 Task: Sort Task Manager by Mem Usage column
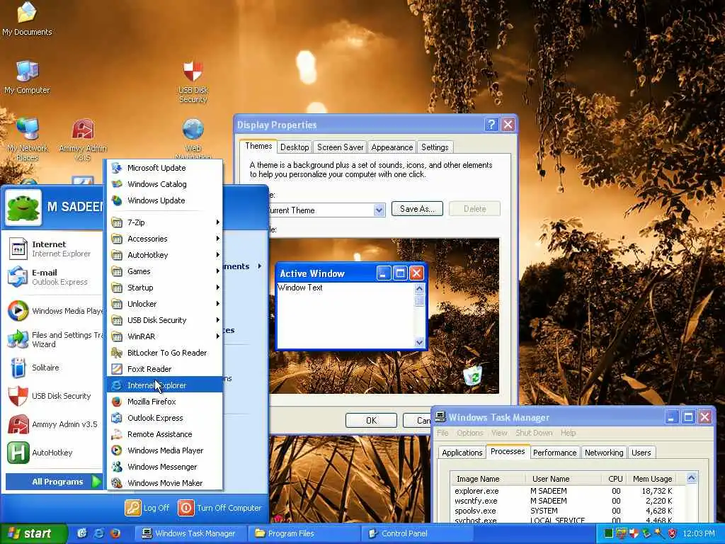(652, 479)
